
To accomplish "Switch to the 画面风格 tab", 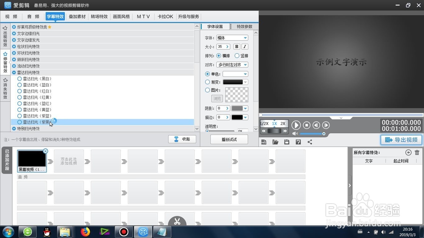I will point(121,17).
